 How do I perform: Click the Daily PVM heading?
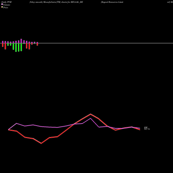[x=7, y=2]
